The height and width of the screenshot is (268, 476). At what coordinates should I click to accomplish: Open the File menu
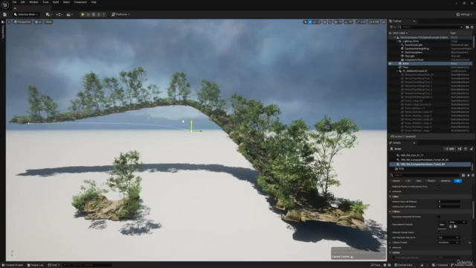pos(14,2)
